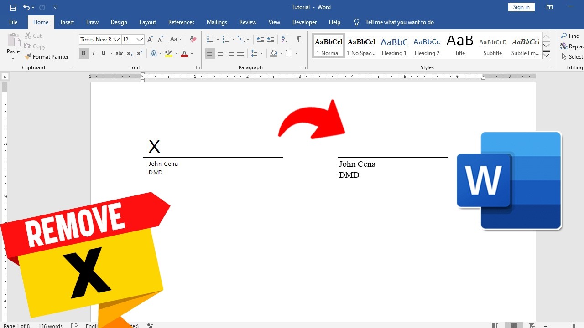This screenshot has width=584, height=328.
Task: Expand the Styles gallery More arrow
Action: (x=546, y=56)
